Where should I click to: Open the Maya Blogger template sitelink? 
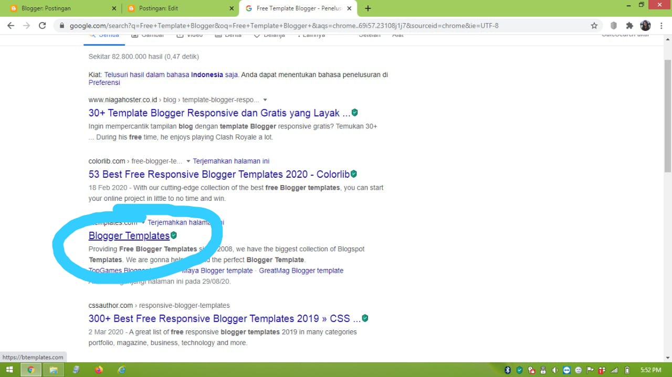(x=217, y=271)
